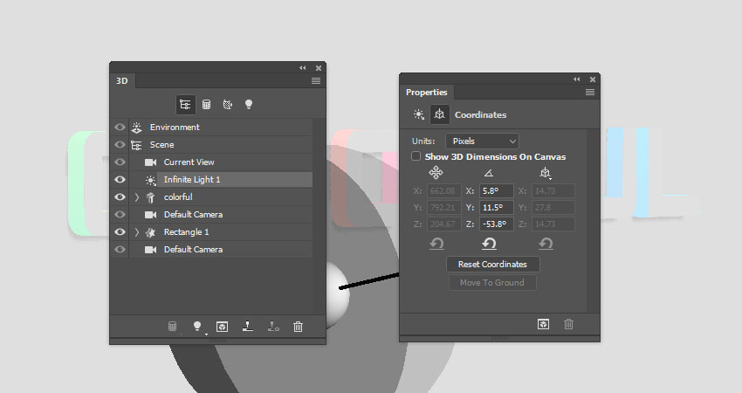
Task: Filter 3D panel by materials
Action: coord(228,105)
